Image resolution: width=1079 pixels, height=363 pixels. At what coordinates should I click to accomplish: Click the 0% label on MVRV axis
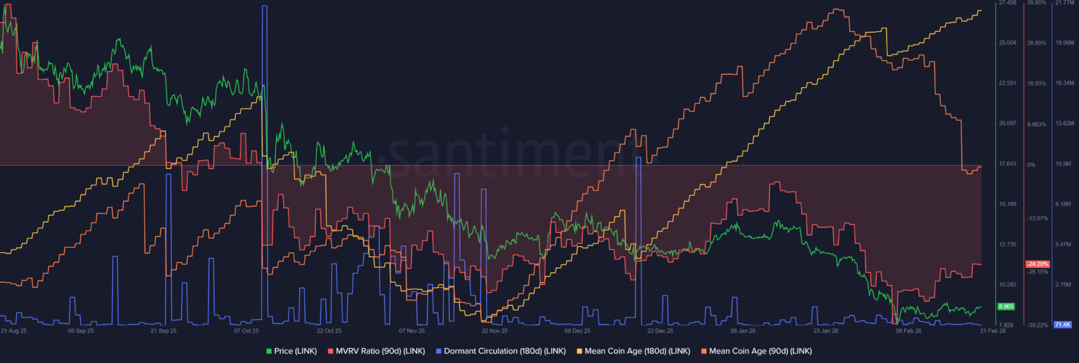(x=1031, y=165)
